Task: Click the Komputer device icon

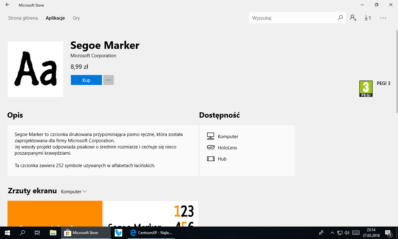Action: pos(211,136)
